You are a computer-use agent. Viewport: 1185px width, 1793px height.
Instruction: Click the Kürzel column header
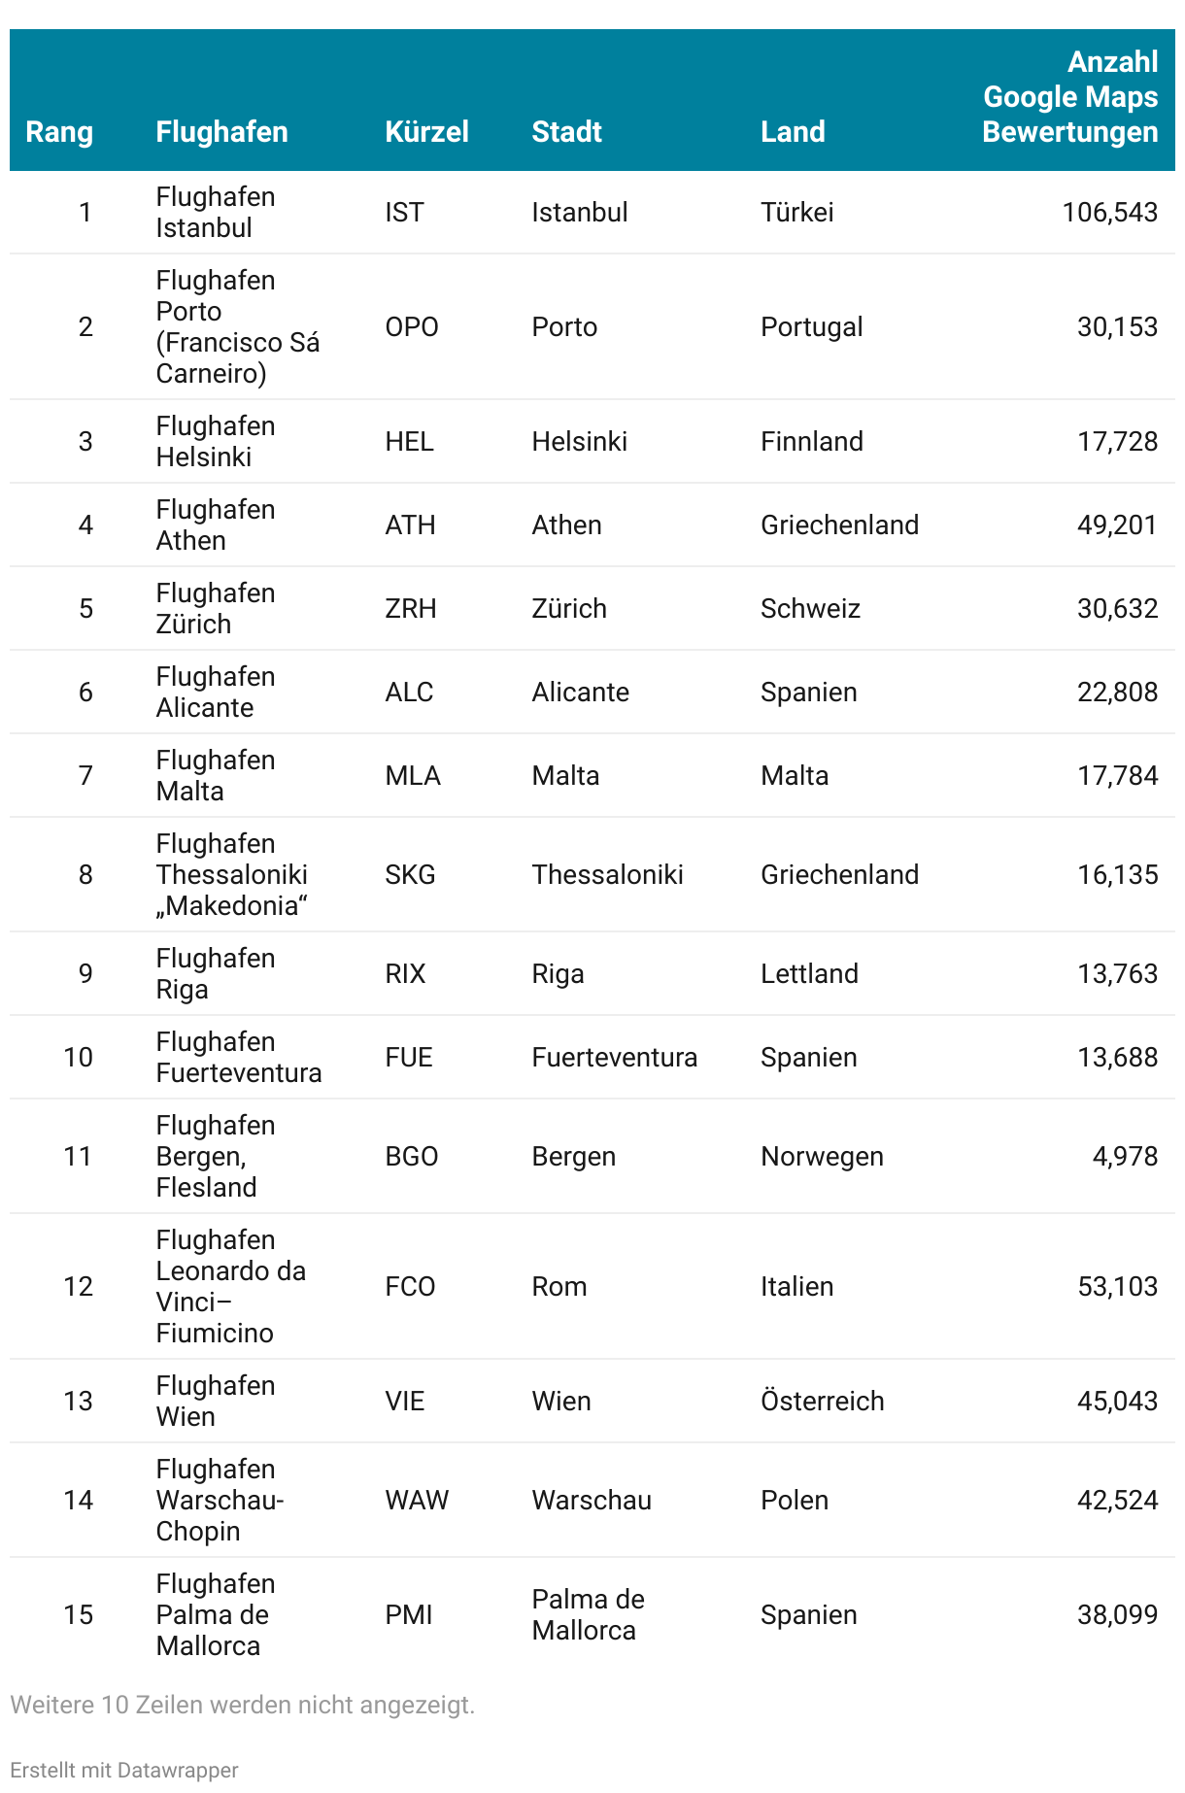pyautogui.click(x=426, y=132)
